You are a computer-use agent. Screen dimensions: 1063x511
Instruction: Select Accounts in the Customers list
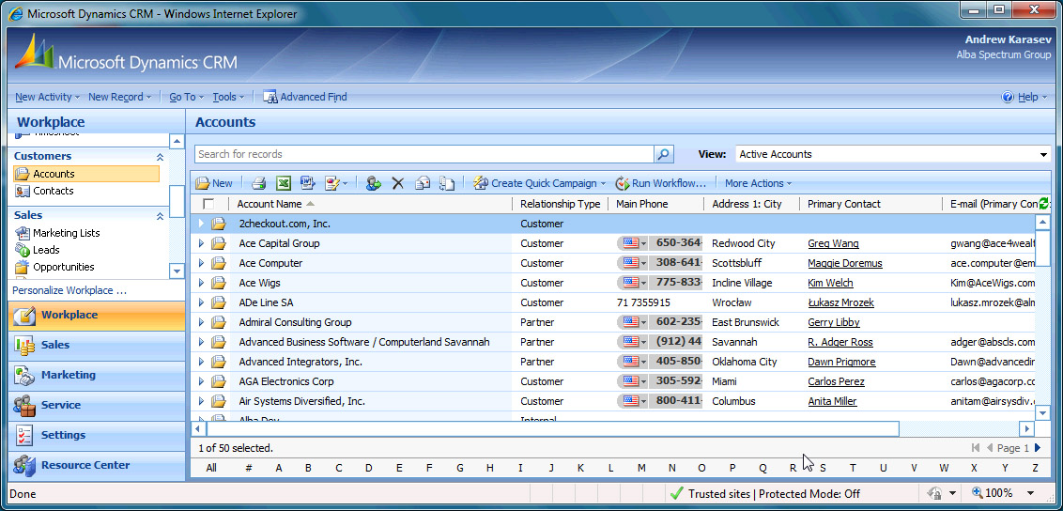click(86, 174)
